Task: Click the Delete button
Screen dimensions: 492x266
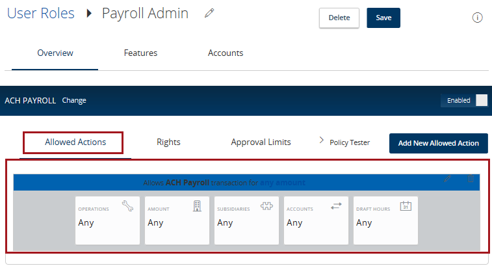Action: coord(339,18)
